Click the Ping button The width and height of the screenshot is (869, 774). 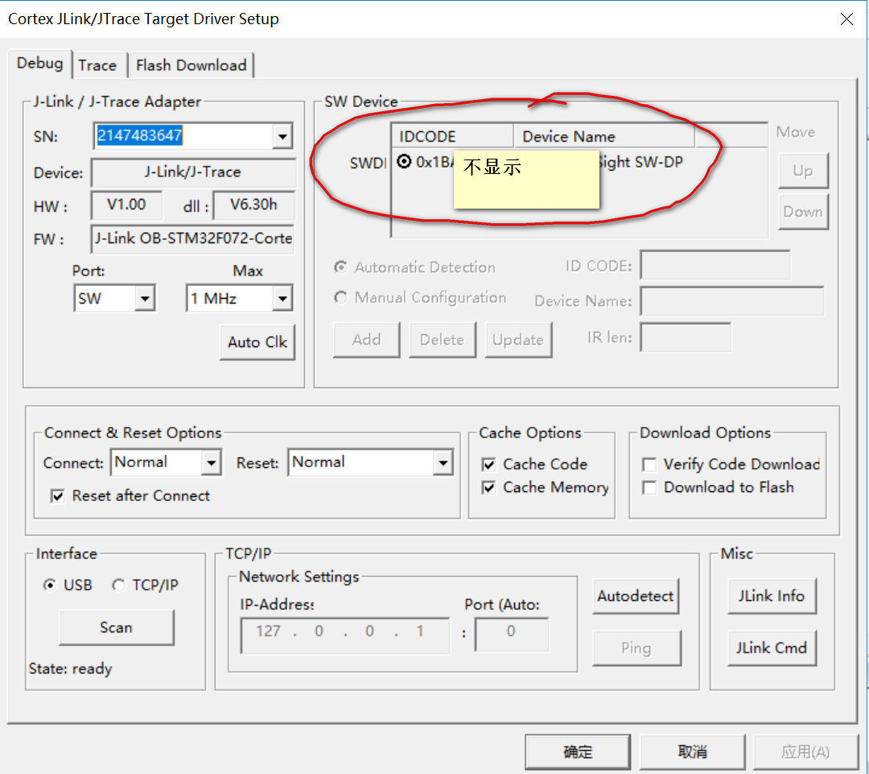(x=636, y=648)
